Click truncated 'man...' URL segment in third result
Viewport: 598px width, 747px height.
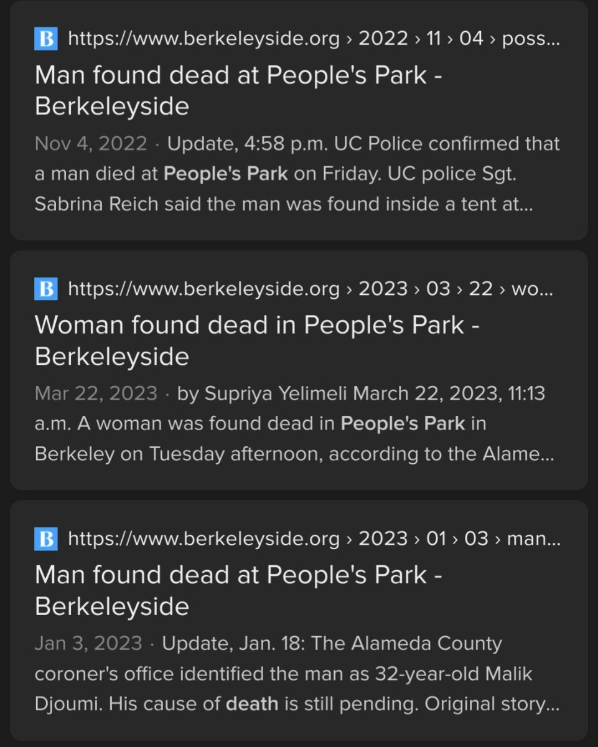(533, 538)
